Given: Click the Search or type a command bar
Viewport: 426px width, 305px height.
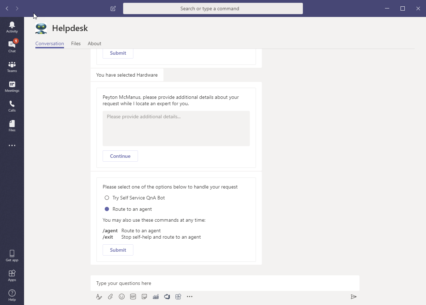Looking at the screenshot, I should point(213,8).
